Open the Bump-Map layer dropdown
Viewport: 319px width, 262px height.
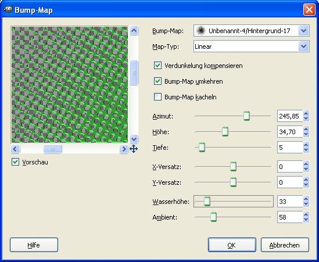(x=252, y=31)
